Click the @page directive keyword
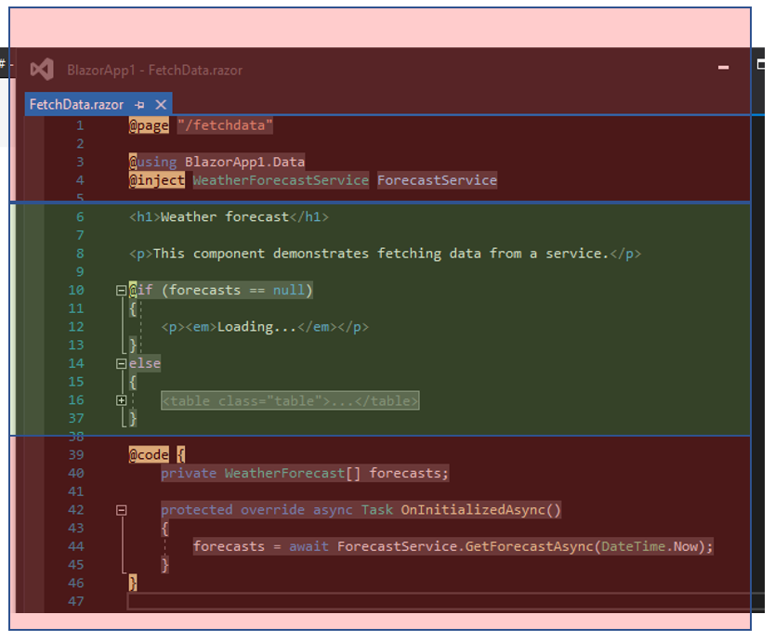 click(x=150, y=125)
